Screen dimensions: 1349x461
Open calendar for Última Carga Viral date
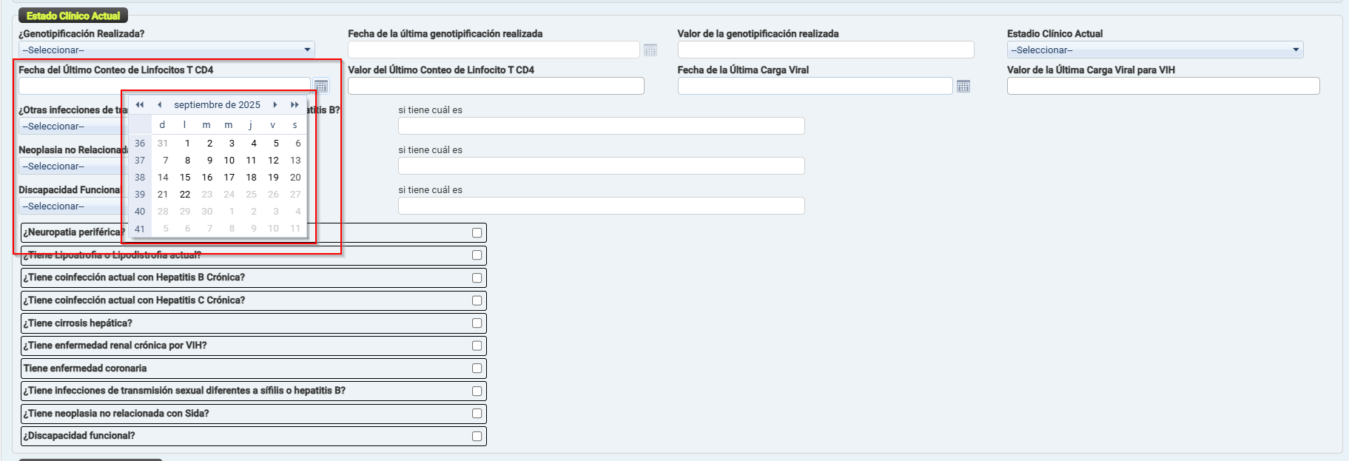tap(963, 86)
